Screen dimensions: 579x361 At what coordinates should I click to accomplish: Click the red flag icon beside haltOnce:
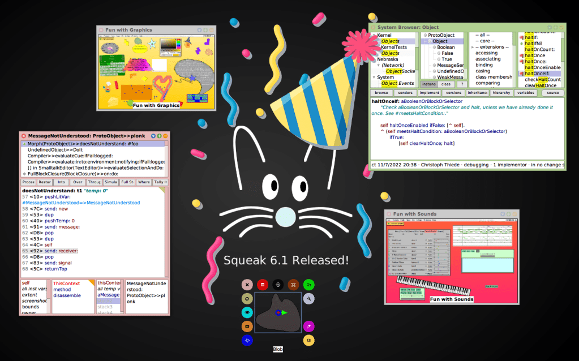[521, 62]
